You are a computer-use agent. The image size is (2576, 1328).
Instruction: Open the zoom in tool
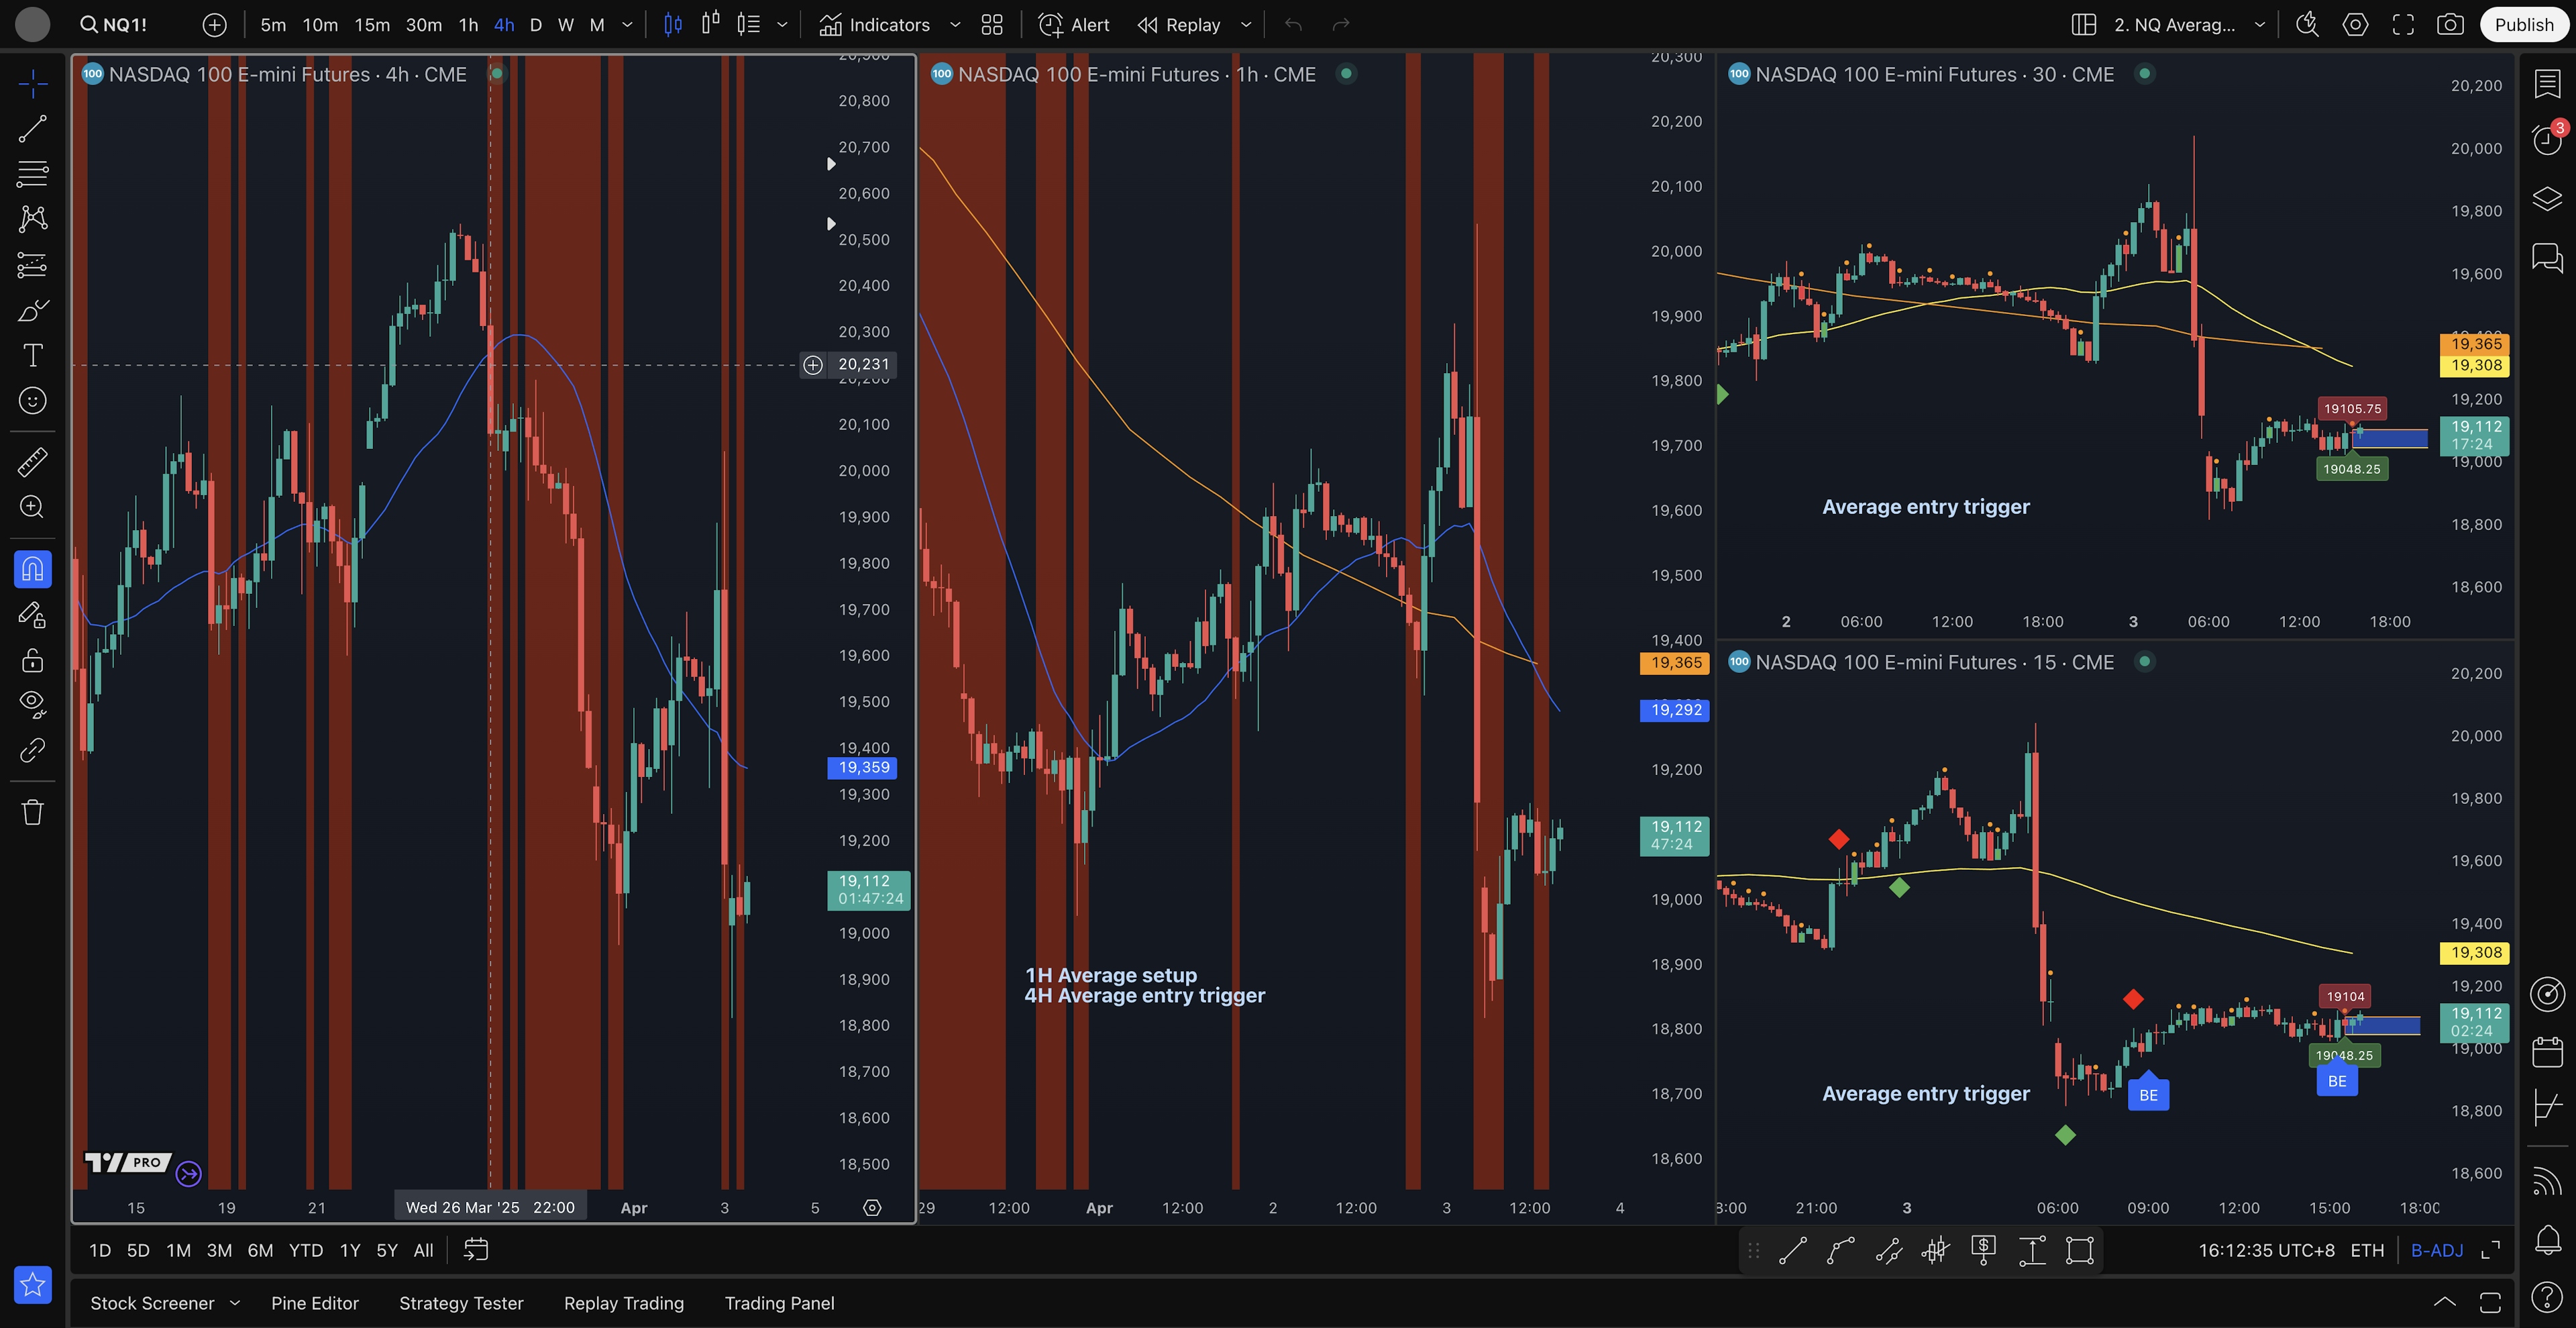[x=32, y=507]
